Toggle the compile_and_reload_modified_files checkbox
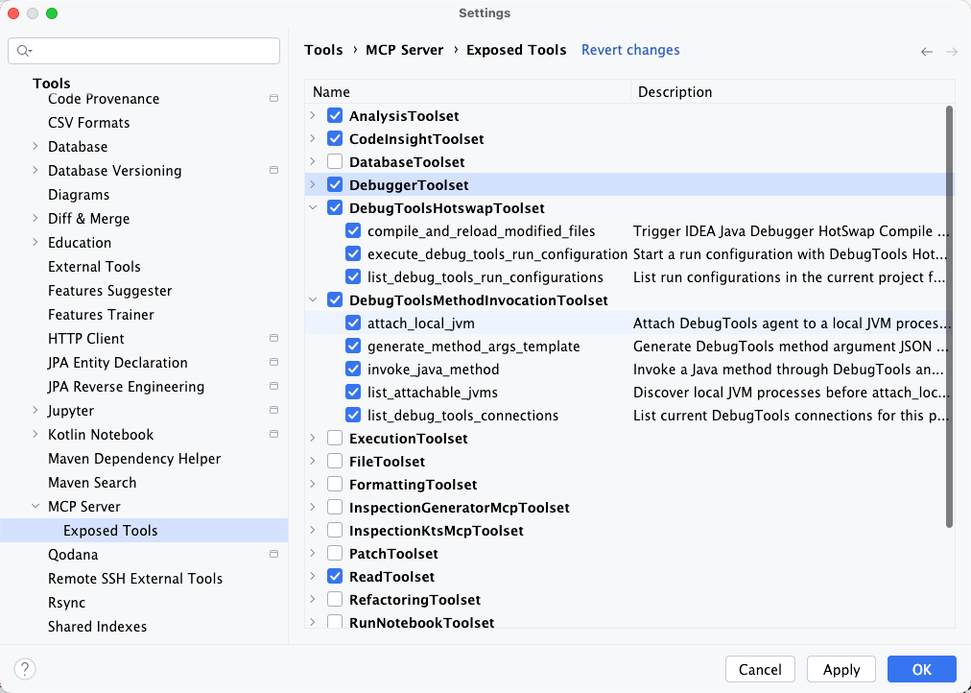The width and height of the screenshot is (971, 693). (x=353, y=231)
